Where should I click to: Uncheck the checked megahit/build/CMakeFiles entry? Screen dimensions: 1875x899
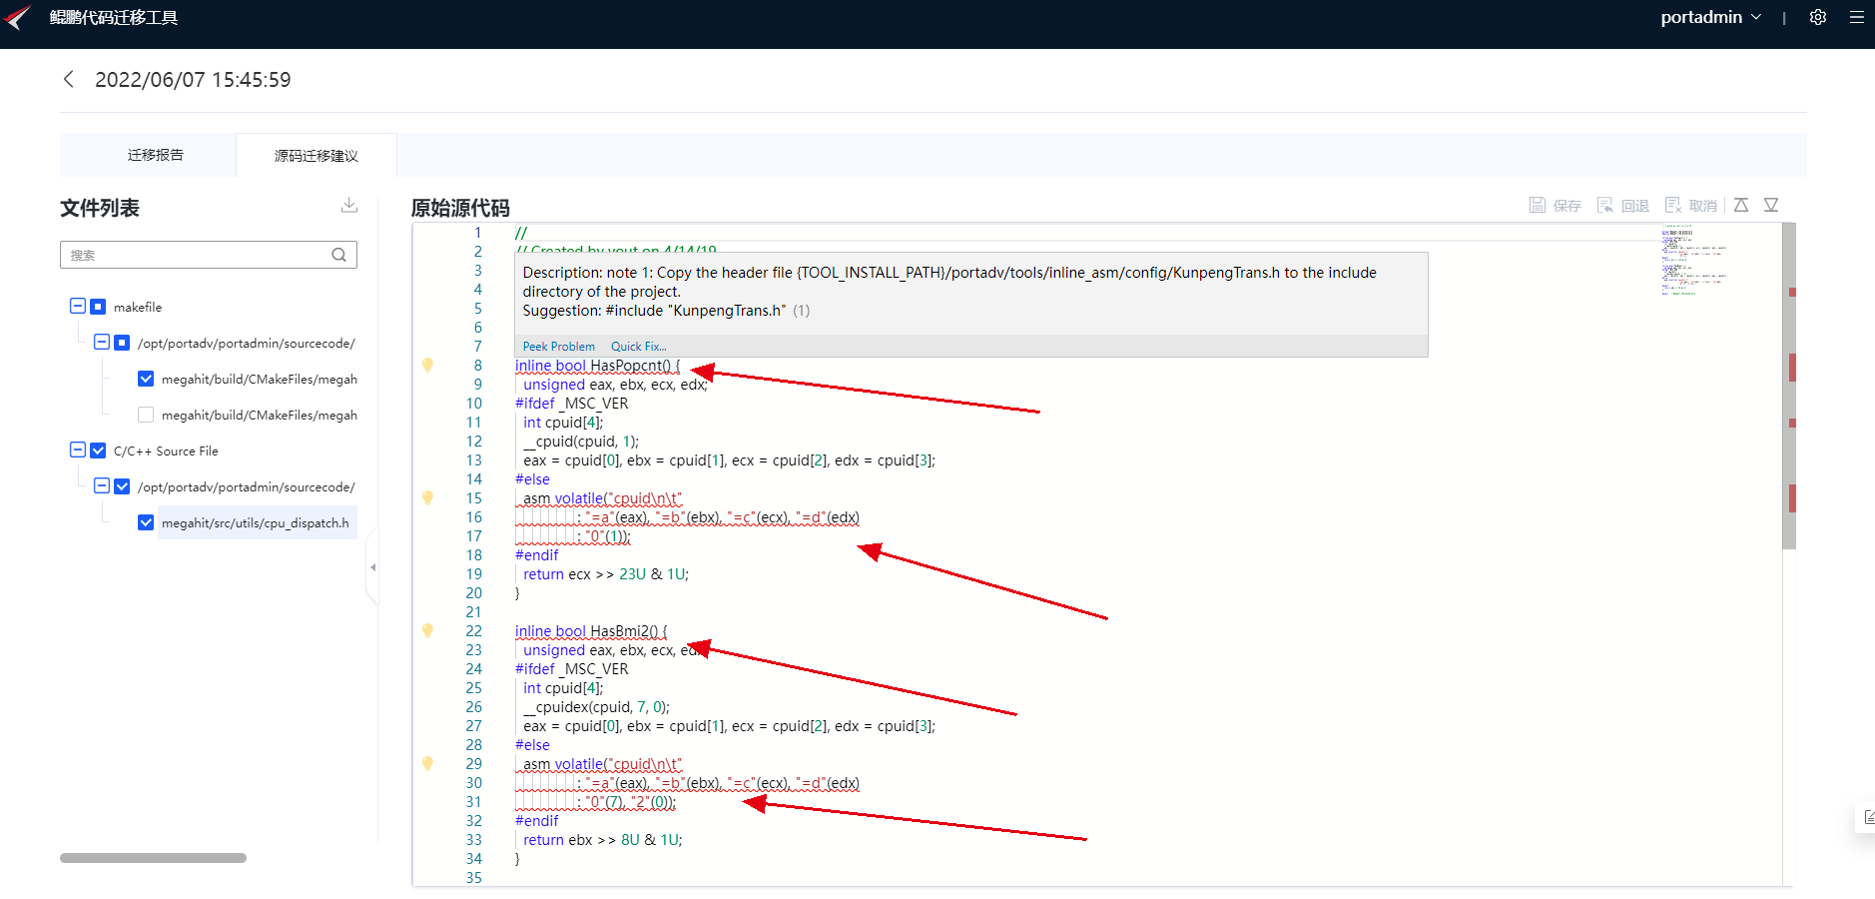pos(146,379)
